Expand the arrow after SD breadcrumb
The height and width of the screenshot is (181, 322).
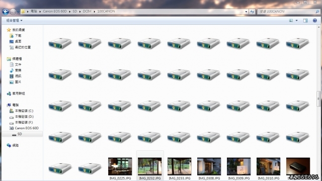pos(80,12)
